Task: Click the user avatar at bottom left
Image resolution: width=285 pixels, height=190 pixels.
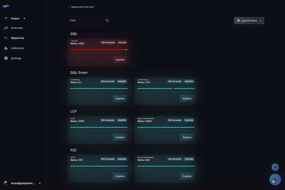Action: [6, 183]
